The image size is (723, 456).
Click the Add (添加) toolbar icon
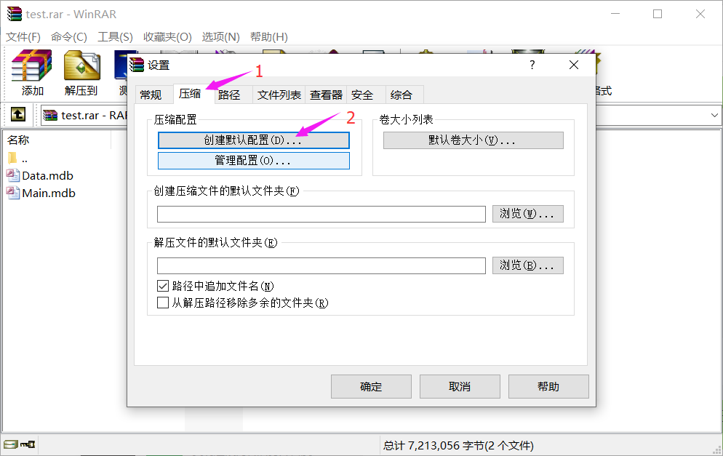click(x=31, y=65)
